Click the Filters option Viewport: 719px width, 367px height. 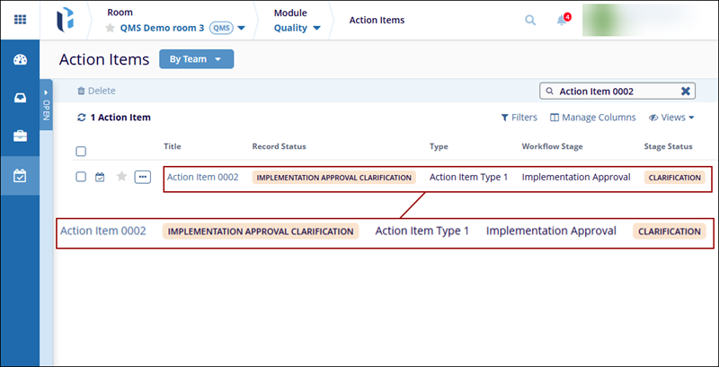519,118
